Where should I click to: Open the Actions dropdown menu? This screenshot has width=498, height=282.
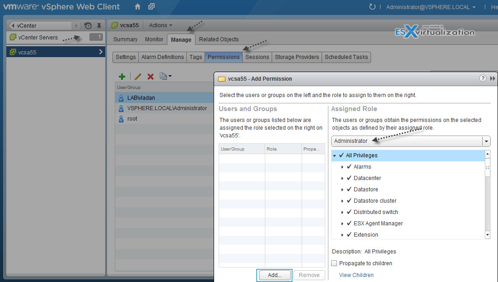tap(161, 25)
